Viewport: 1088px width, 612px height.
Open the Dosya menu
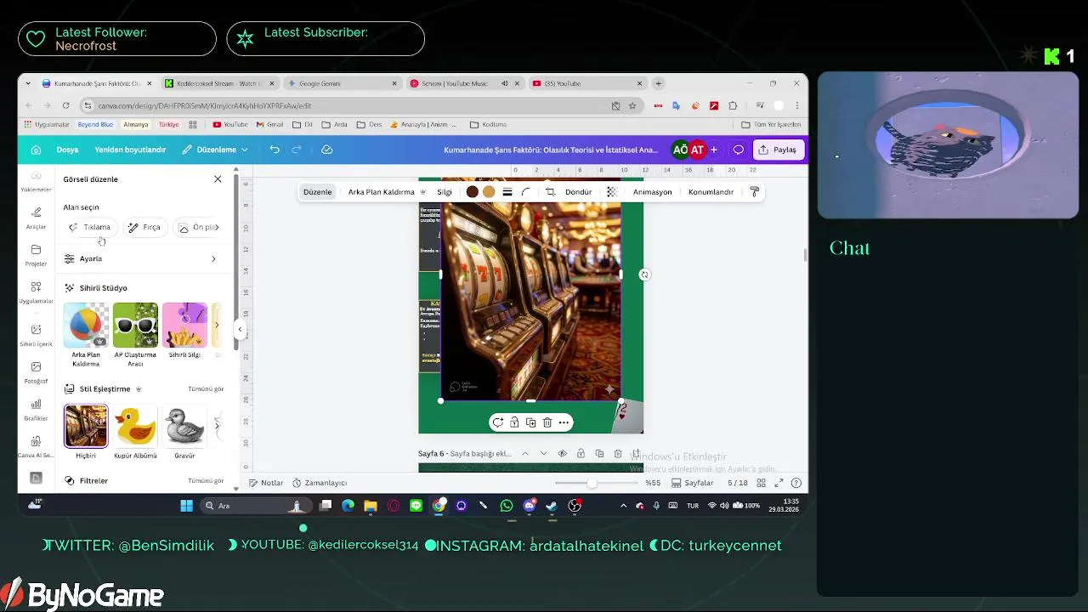pos(67,150)
